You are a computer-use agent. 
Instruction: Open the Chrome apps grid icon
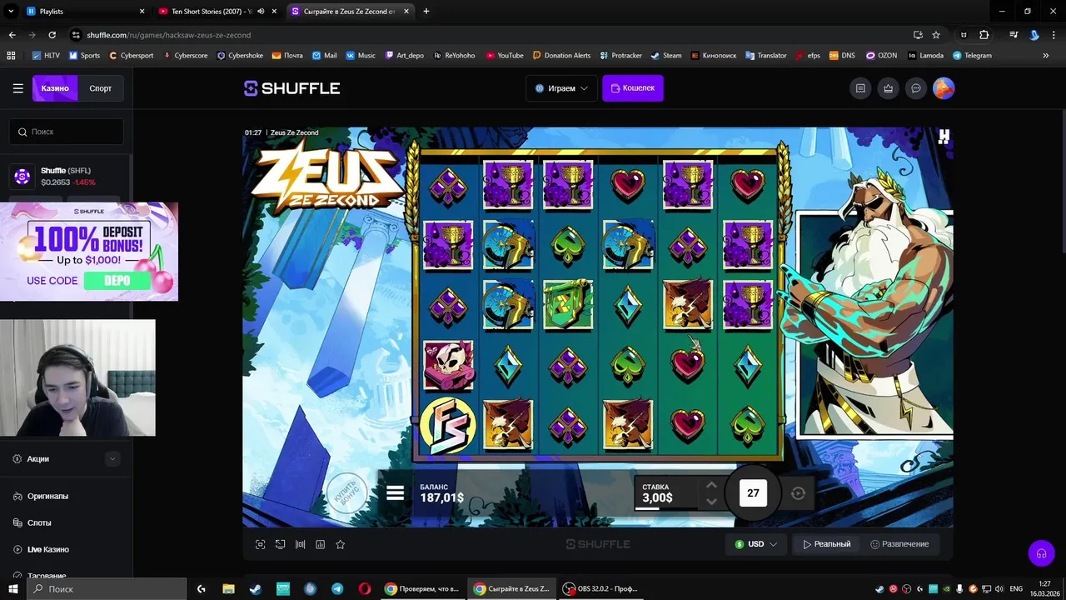11,56
